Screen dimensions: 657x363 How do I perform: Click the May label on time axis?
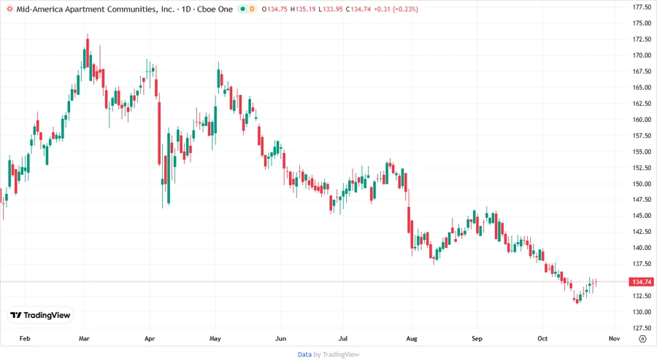click(x=215, y=338)
